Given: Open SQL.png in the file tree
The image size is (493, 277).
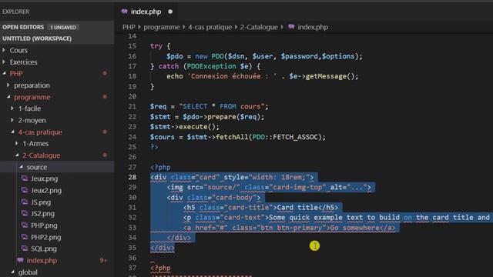Looking at the screenshot, I should click(x=44, y=249).
